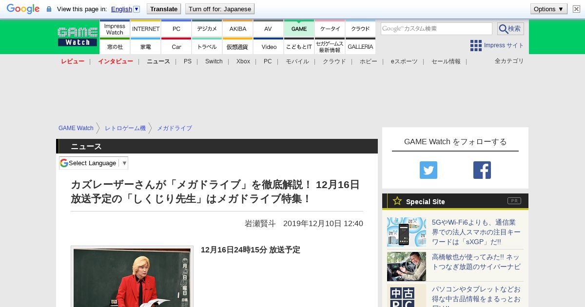Click the GAME Watch logo
This screenshot has width=585, height=307.
78,37
